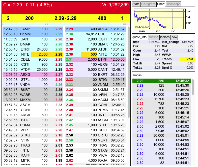This screenshot has height=167, width=198.
Task: Click the ETRF ask row at 2.31
Action: (x=95, y=59)
